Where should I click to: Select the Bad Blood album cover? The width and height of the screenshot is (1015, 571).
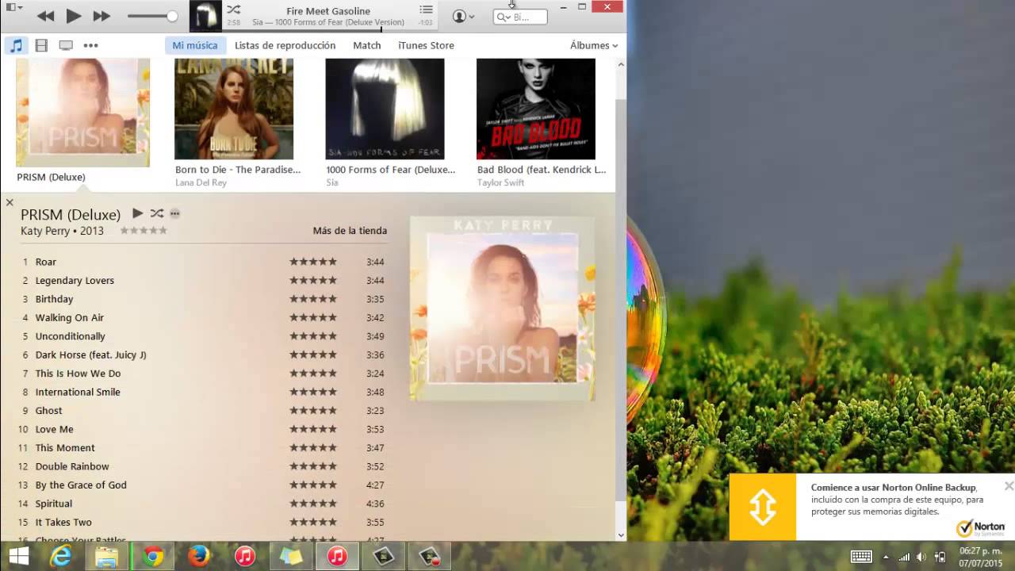tap(536, 109)
